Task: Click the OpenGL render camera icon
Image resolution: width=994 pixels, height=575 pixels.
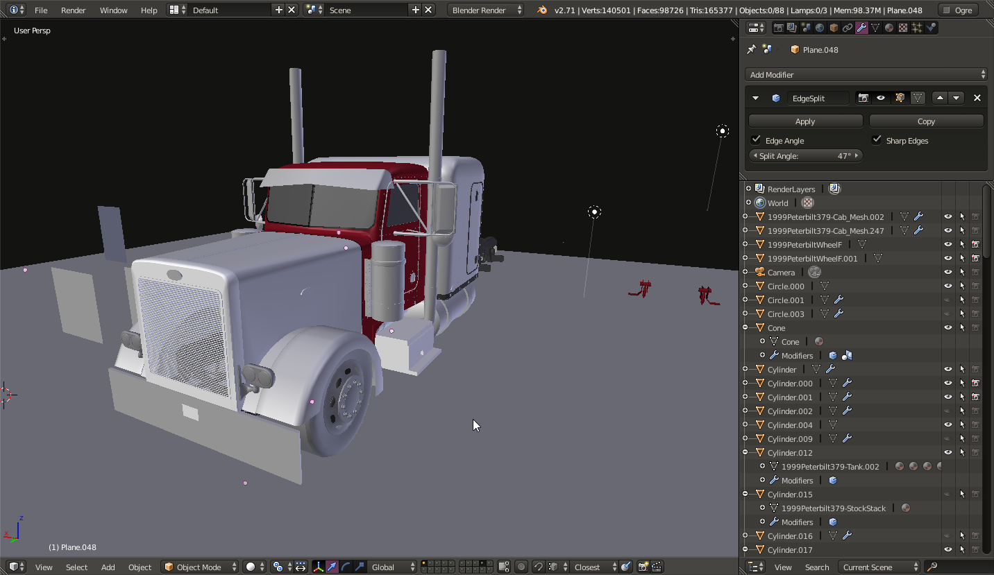Action: (x=643, y=567)
